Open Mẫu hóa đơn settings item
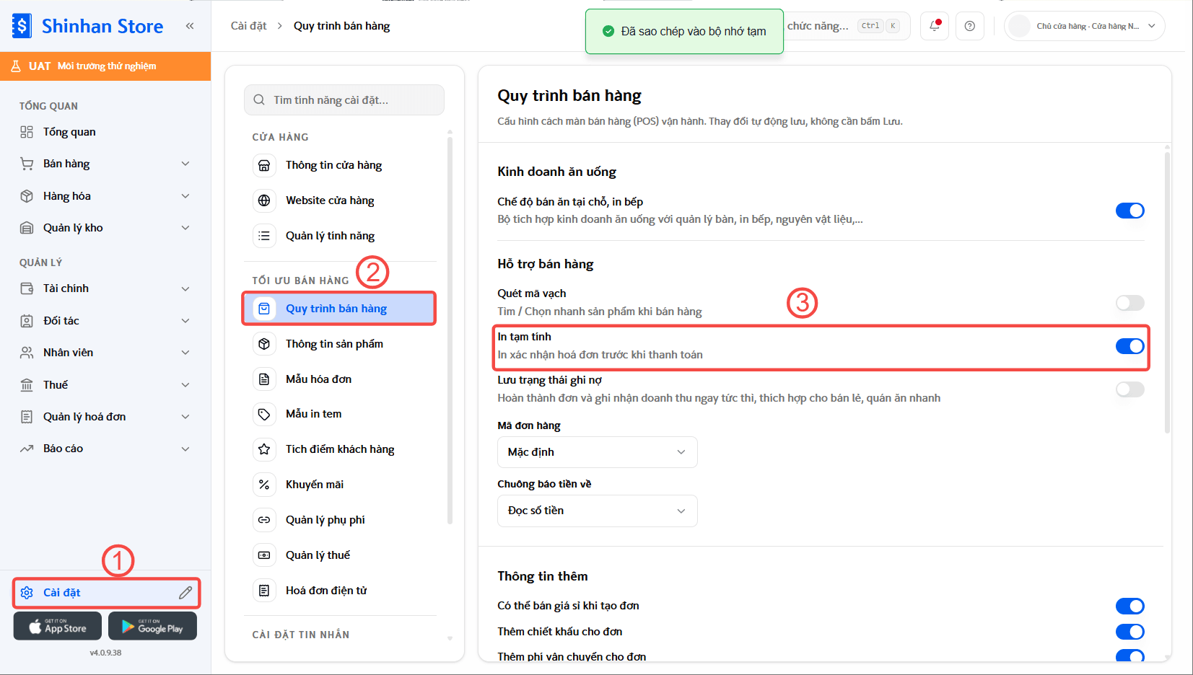Screen dimensions: 1193x675 (341, 379)
